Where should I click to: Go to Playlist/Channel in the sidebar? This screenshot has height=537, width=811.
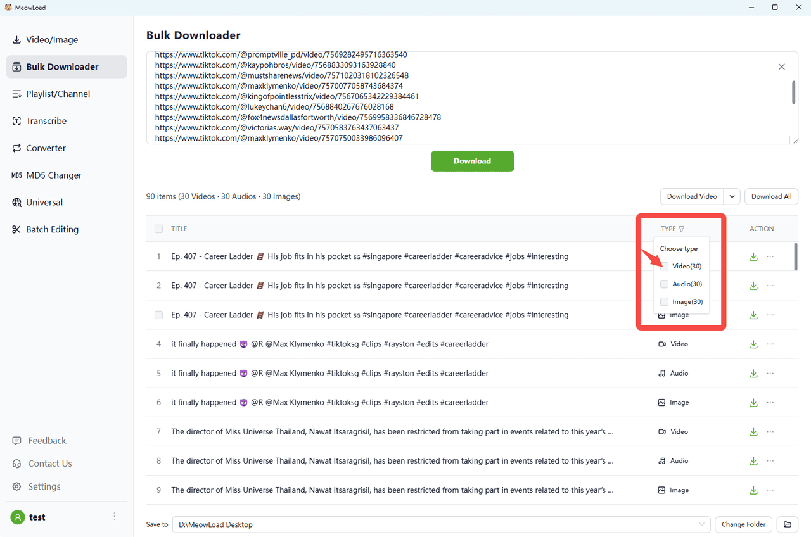58,94
